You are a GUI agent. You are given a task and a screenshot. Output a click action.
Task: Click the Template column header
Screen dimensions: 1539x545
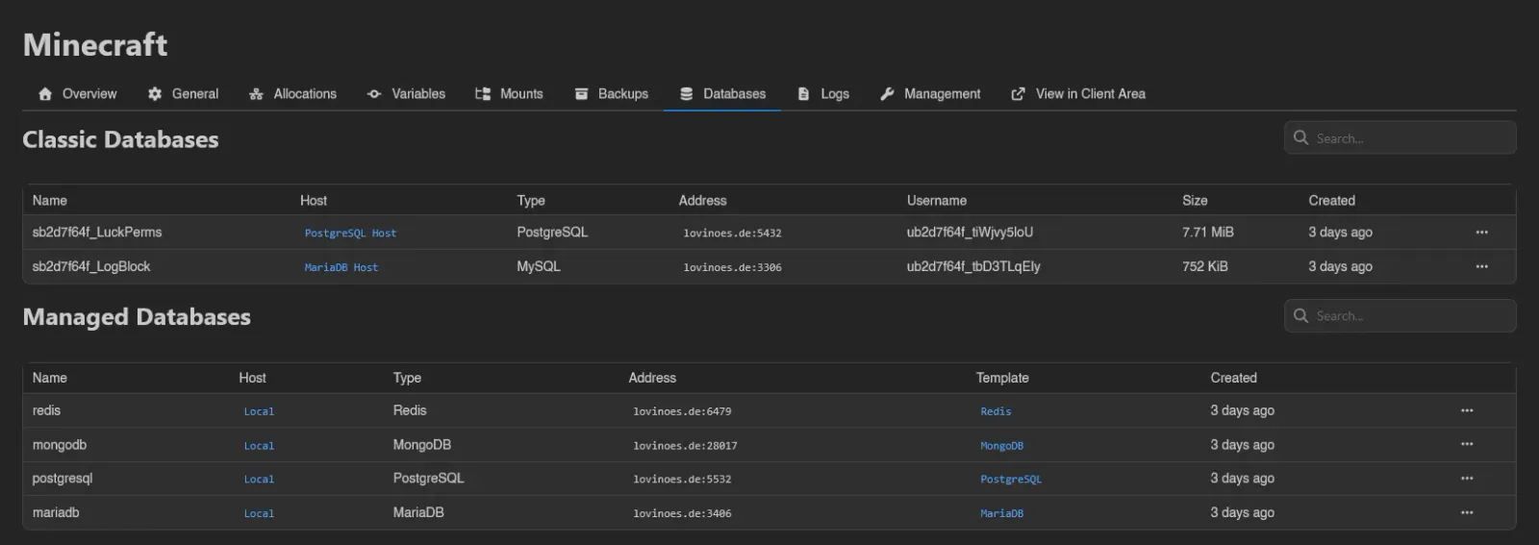point(1002,378)
